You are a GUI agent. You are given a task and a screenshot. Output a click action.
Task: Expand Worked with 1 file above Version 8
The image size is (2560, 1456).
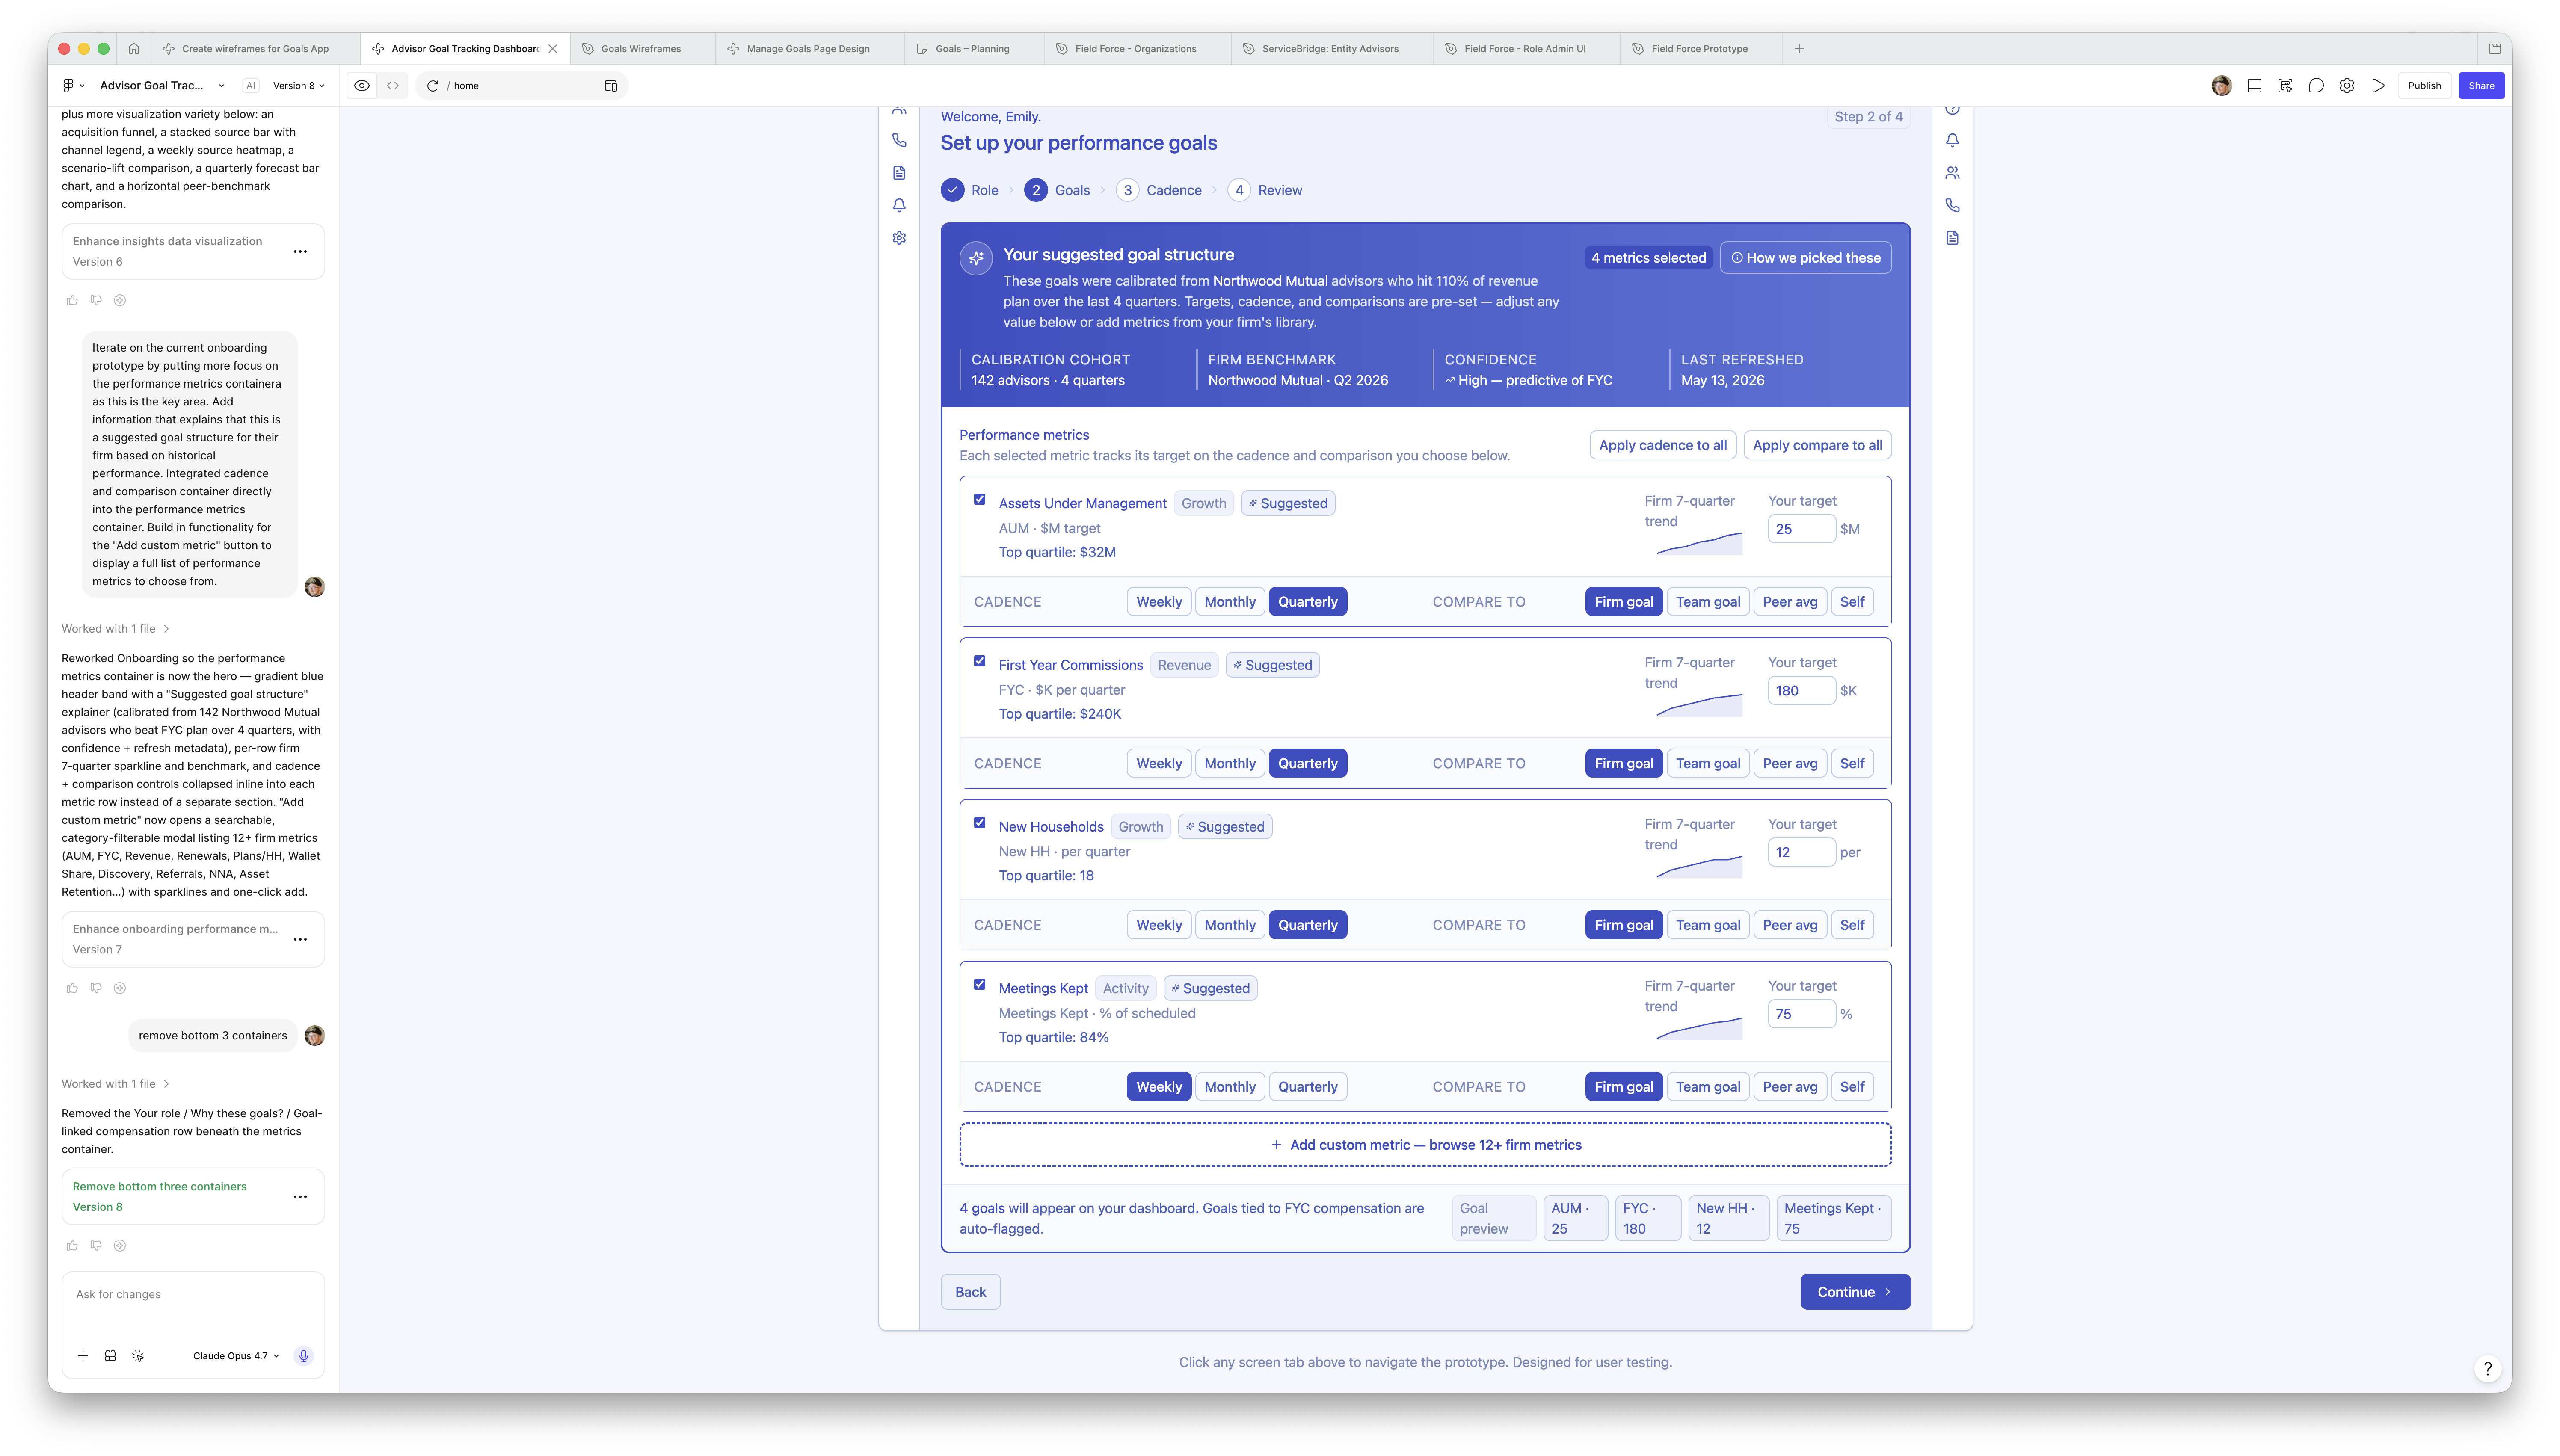coord(115,1084)
